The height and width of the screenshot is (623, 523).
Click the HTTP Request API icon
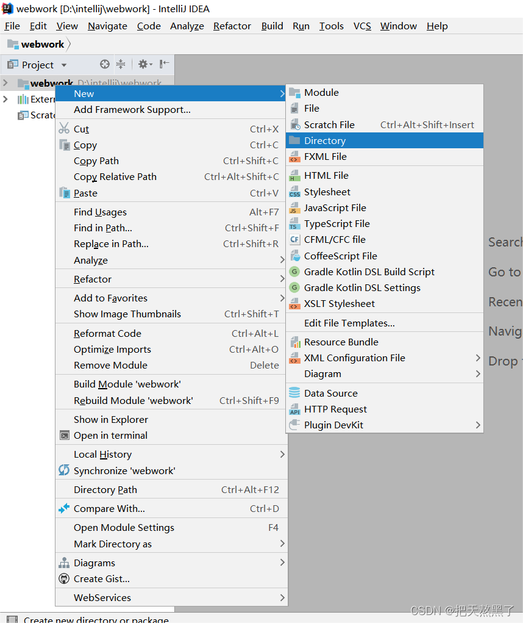(294, 409)
